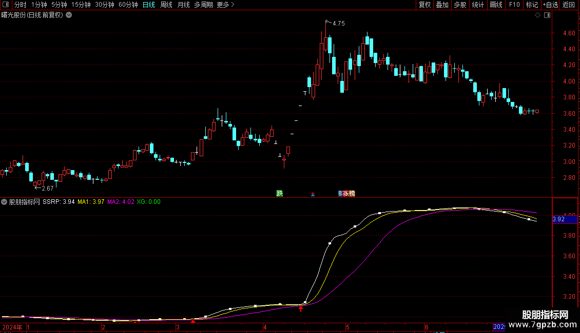Click month 5 on the time axis
This screenshot has height=333, width=580.
347,327
